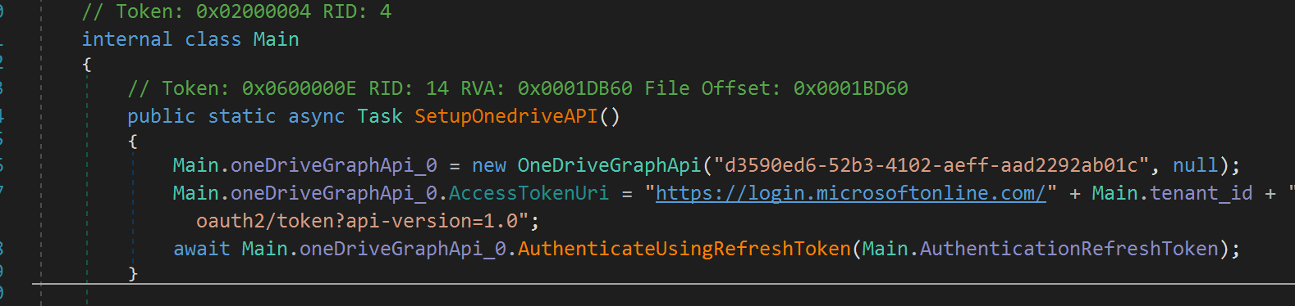Viewport: 1295px width, 306px height.
Task: Click the internal keyword
Action: coord(126,39)
